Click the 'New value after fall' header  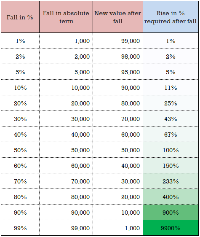(x=118, y=17)
